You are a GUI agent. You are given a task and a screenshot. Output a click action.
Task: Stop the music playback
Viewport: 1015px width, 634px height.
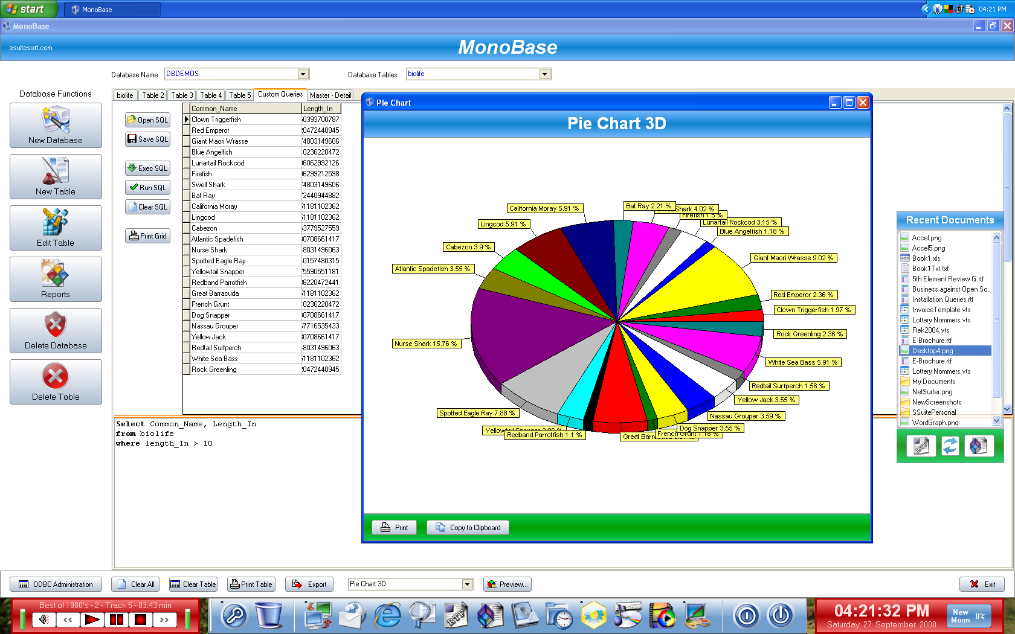[x=140, y=620]
